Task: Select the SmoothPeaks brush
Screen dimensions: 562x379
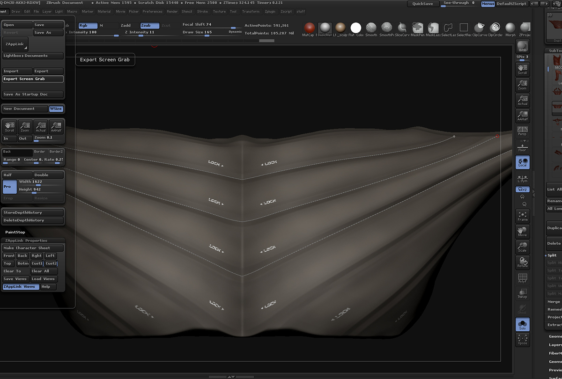Action: [387, 28]
